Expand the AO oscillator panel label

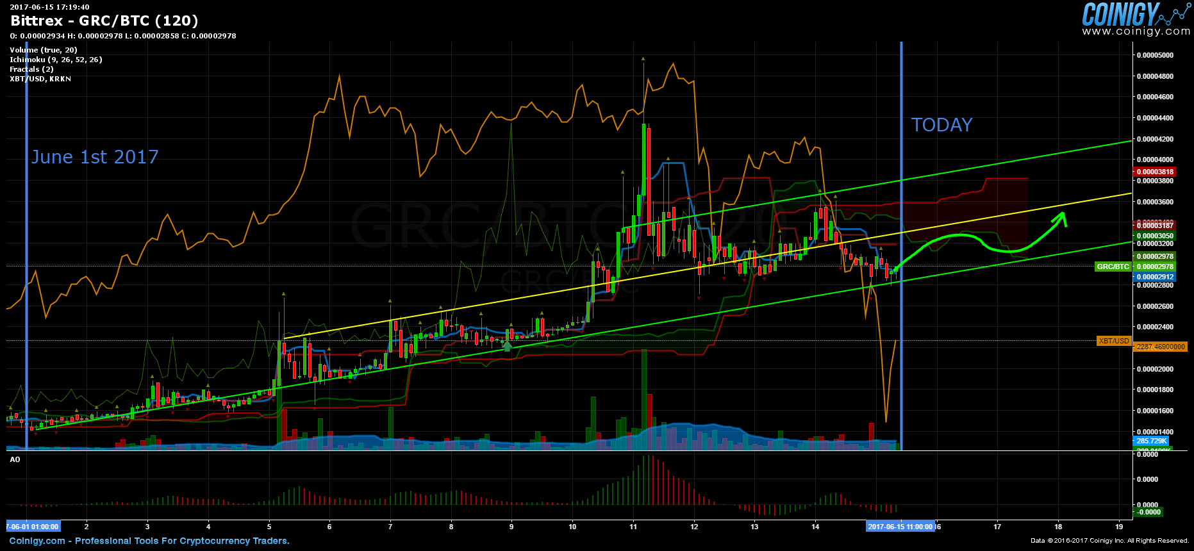pos(15,459)
